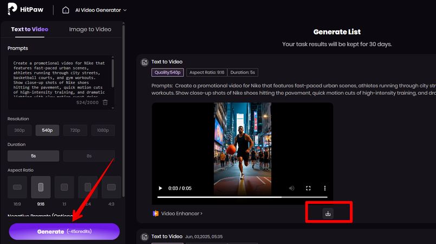This screenshot has height=244, width=436.
Task: Select the 360p resolution option
Action: click(19, 130)
